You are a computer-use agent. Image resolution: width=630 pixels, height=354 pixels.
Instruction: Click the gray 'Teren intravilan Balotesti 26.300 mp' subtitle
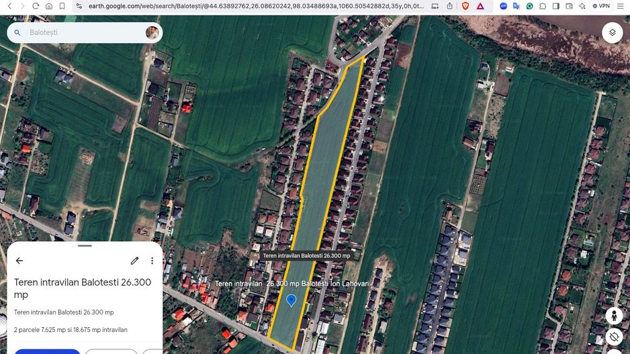tap(64, 312)
